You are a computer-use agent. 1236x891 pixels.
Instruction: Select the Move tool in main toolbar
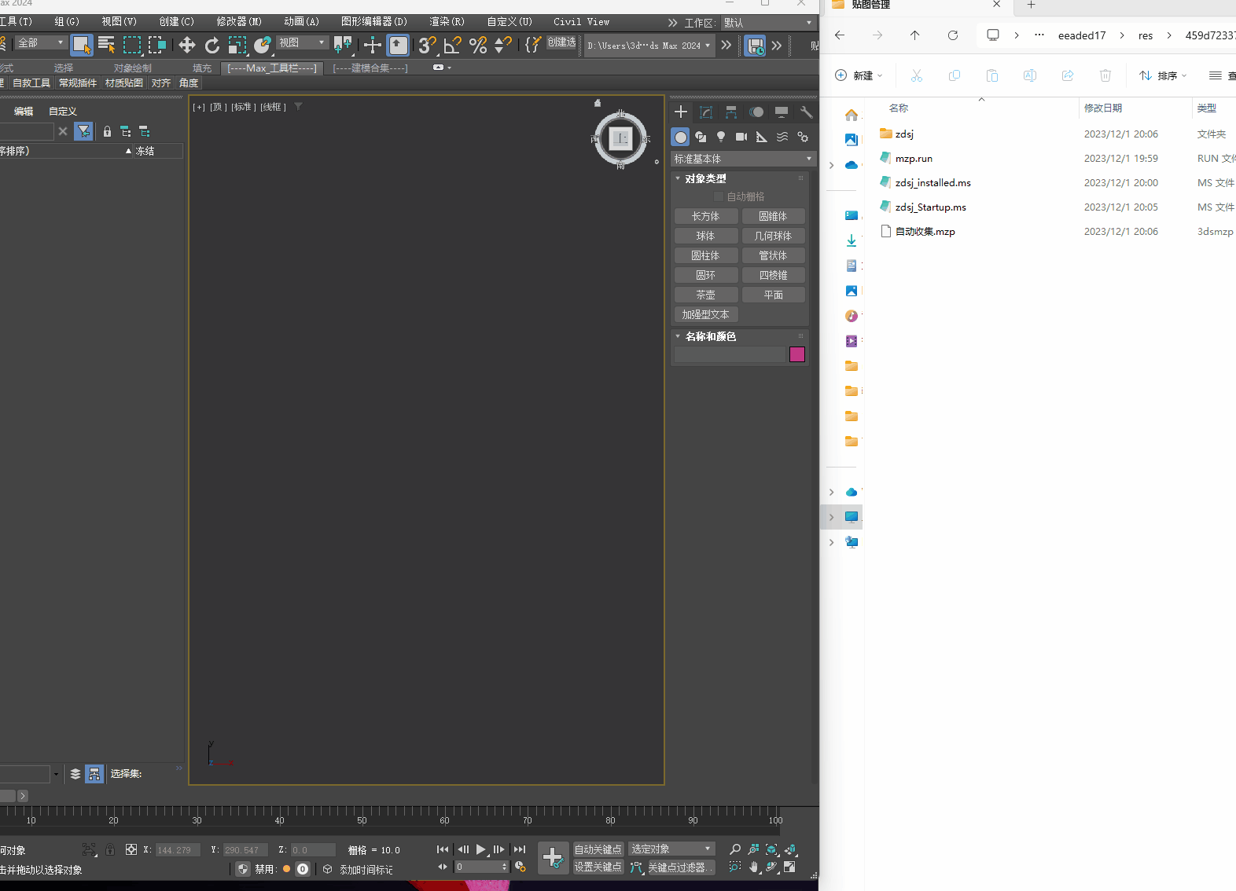(x=187, y=45)
